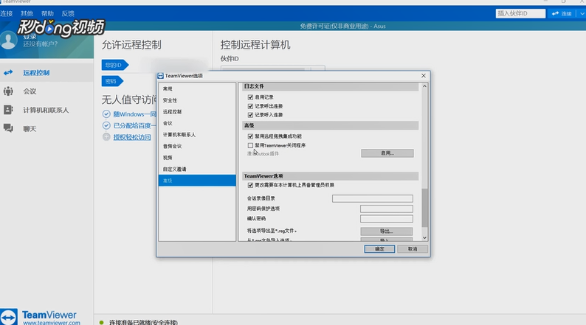586x325 pixels.
Task: Select 视频 in options category list
Action: point(197,158)
